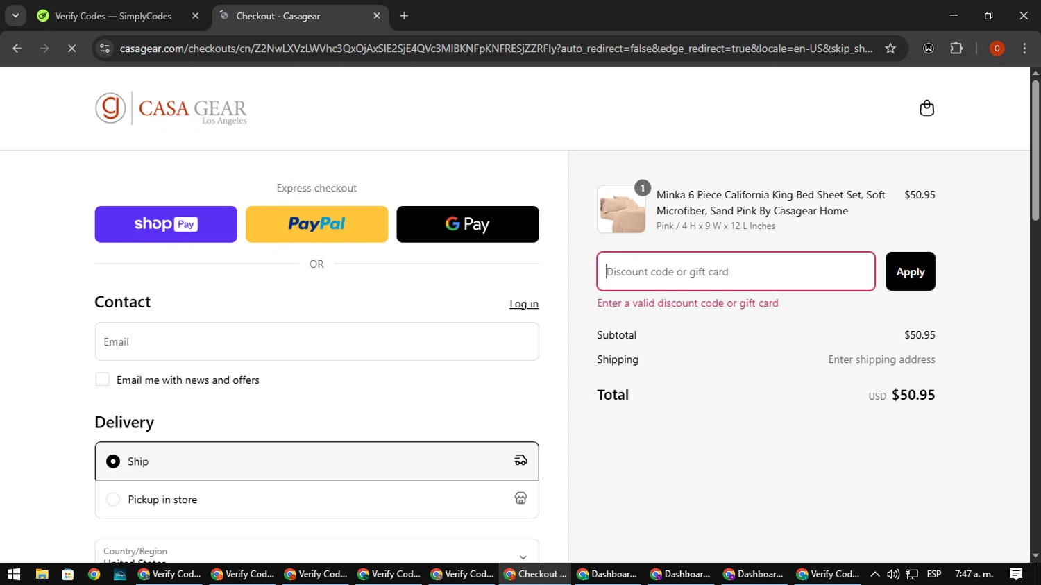
Task: Click the USD $50.95 total amount
Action: pos(902,395)
